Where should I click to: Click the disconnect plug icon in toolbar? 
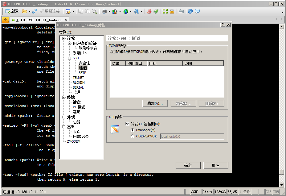coord(35,11)
